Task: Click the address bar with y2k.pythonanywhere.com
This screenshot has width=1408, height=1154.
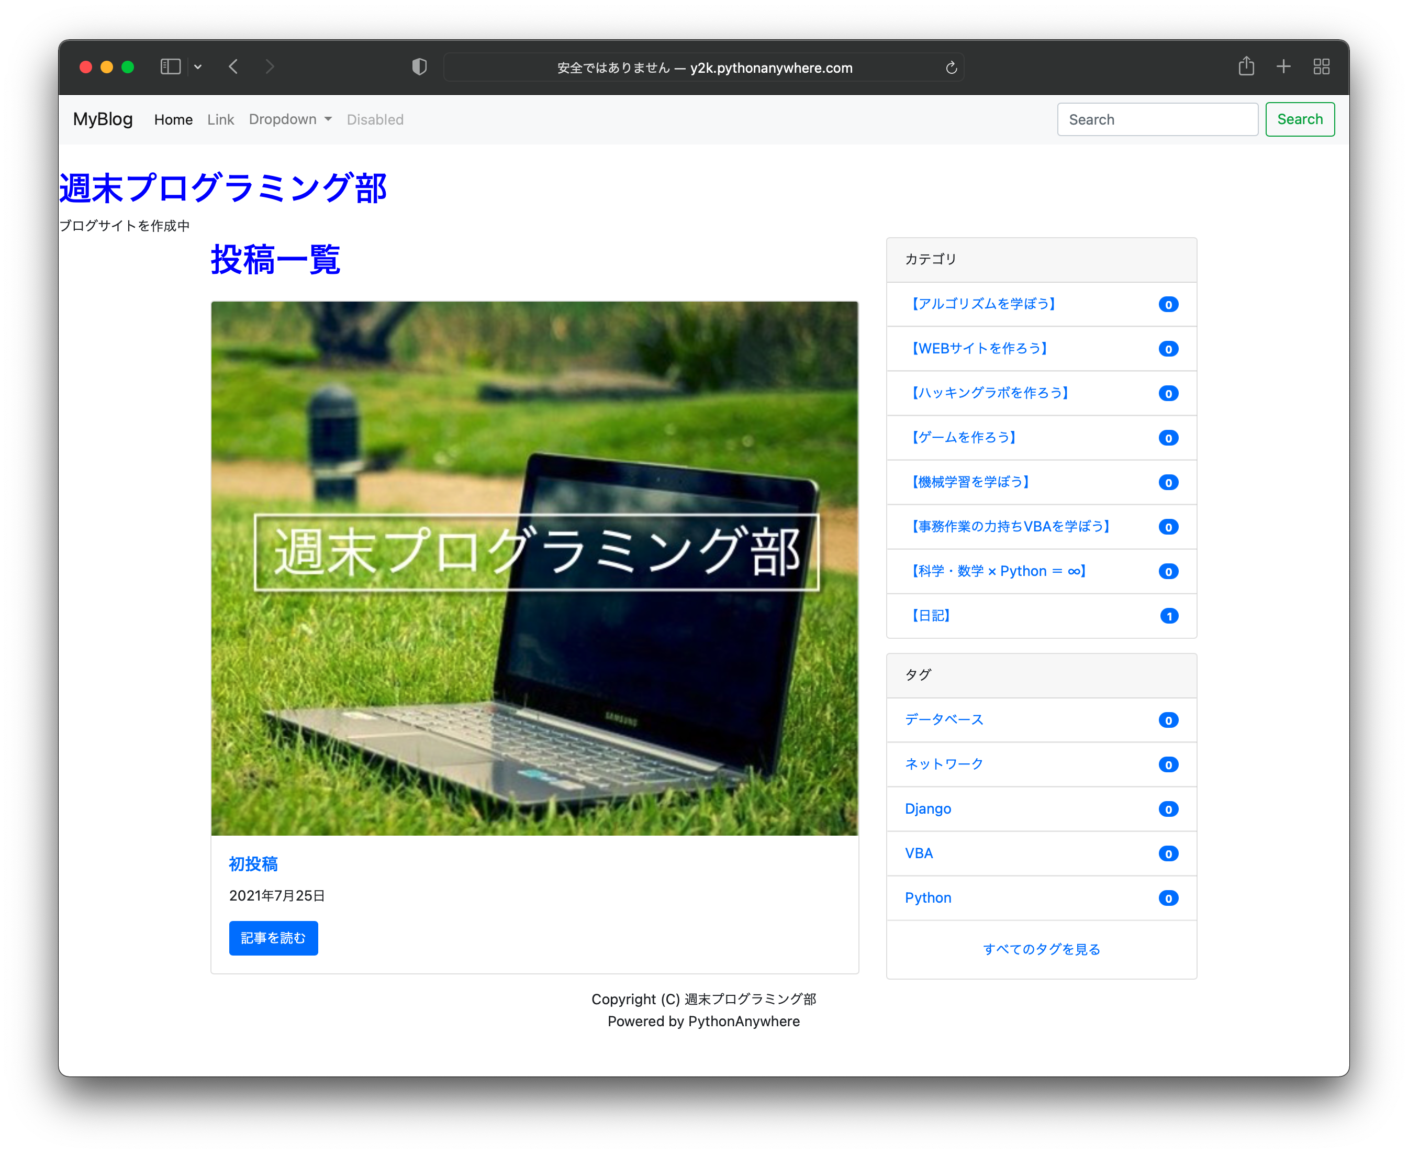Action: [x=703, y=67]
